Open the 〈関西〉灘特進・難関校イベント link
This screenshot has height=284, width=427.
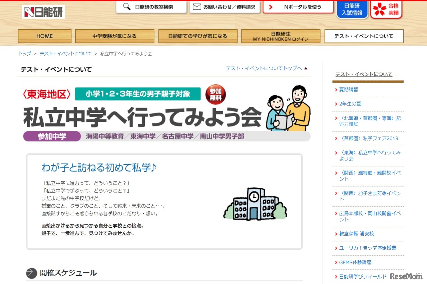coord(370,176)
